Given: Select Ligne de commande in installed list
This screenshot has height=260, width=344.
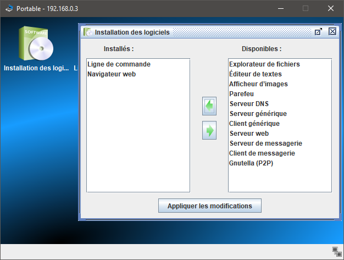Looking at the screenshot, I should [x=119, y=64].
